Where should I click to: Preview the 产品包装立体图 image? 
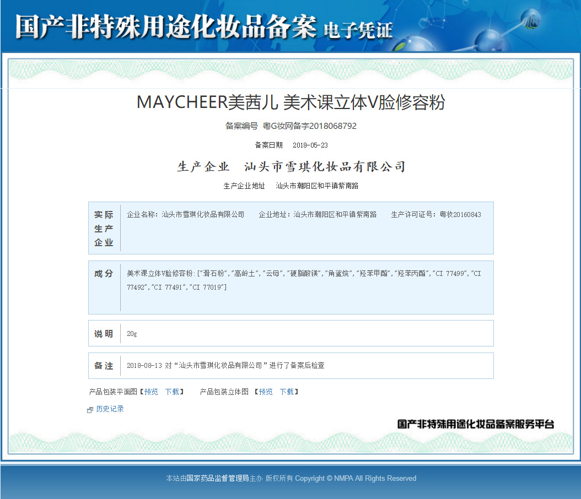tap(266, 392)
